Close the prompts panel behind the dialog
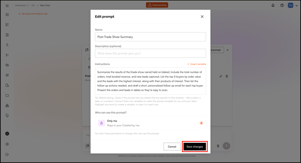The height and width of the screenshot is (163, 301). point(227,50)
